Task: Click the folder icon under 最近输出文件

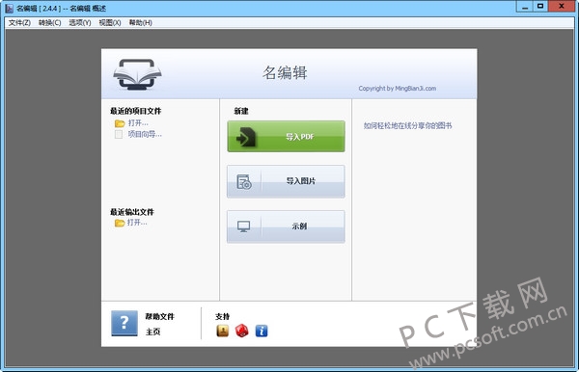Action: pos(120,223)
